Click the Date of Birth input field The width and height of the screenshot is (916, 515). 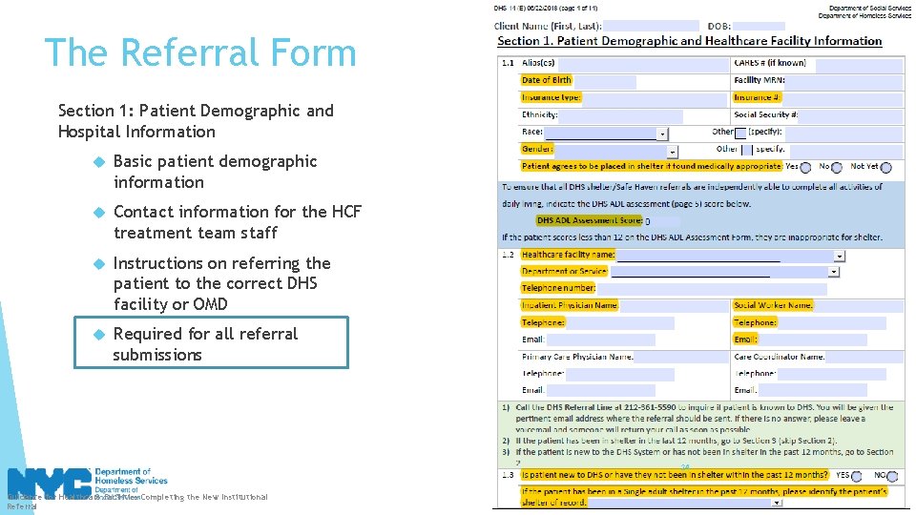click(605, 81)
